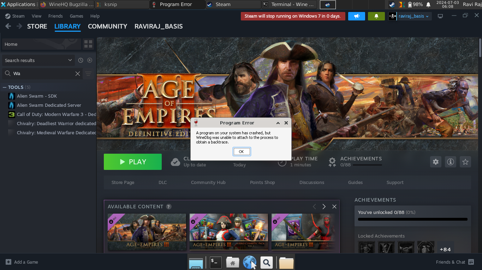
Task: Click the grid collections view icon
Action: coord(88,44)
